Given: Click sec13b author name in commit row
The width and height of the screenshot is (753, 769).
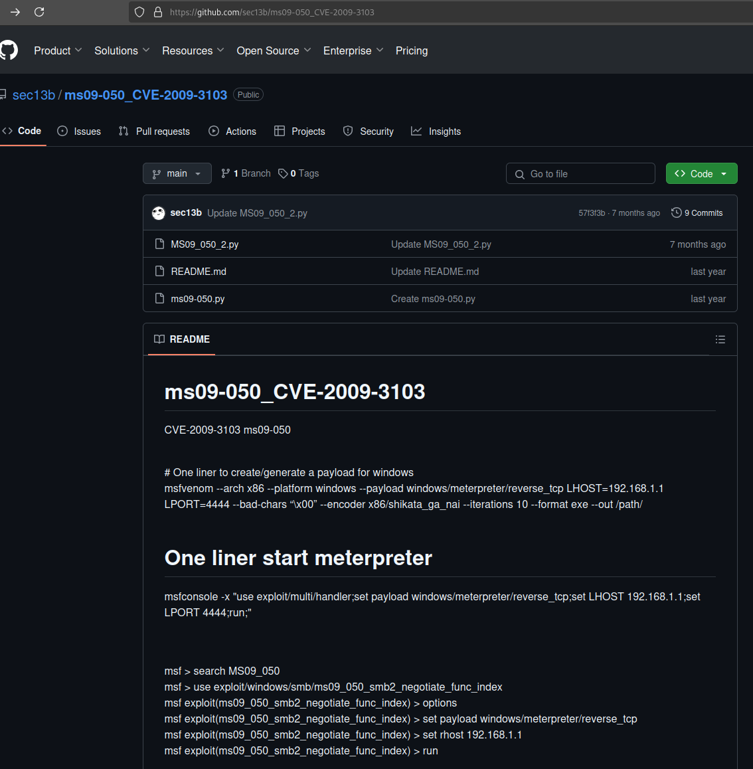Looking at the screenshot, I should tap(186, 213).
